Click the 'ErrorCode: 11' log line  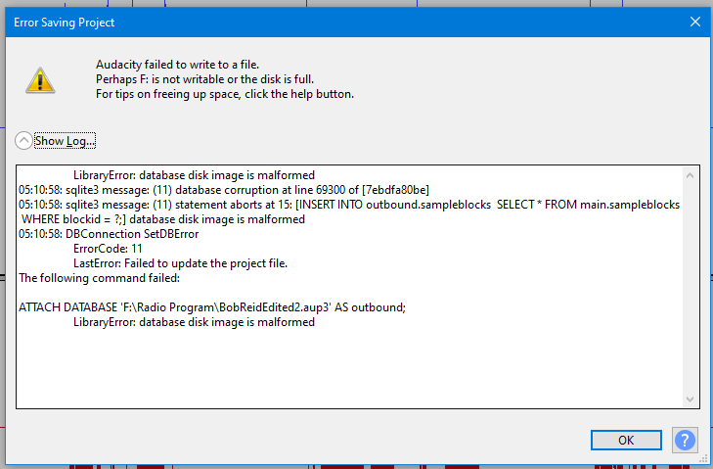click(108, 248)
